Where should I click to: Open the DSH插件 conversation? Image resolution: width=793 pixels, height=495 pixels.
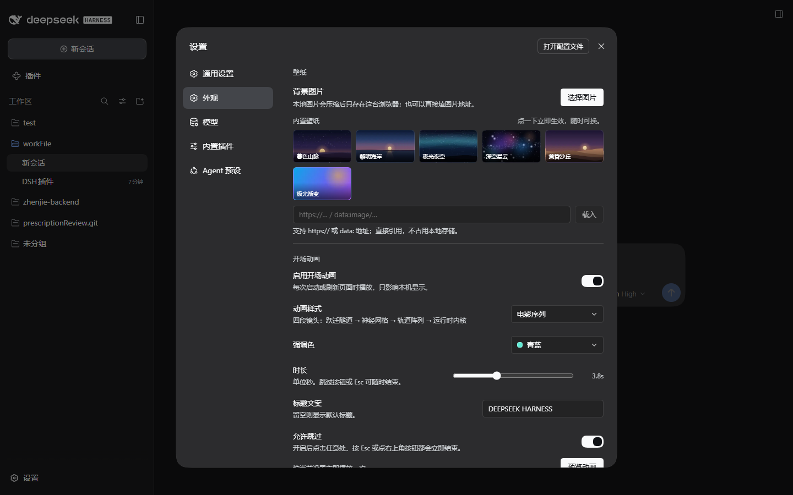(x=77, y=182)
